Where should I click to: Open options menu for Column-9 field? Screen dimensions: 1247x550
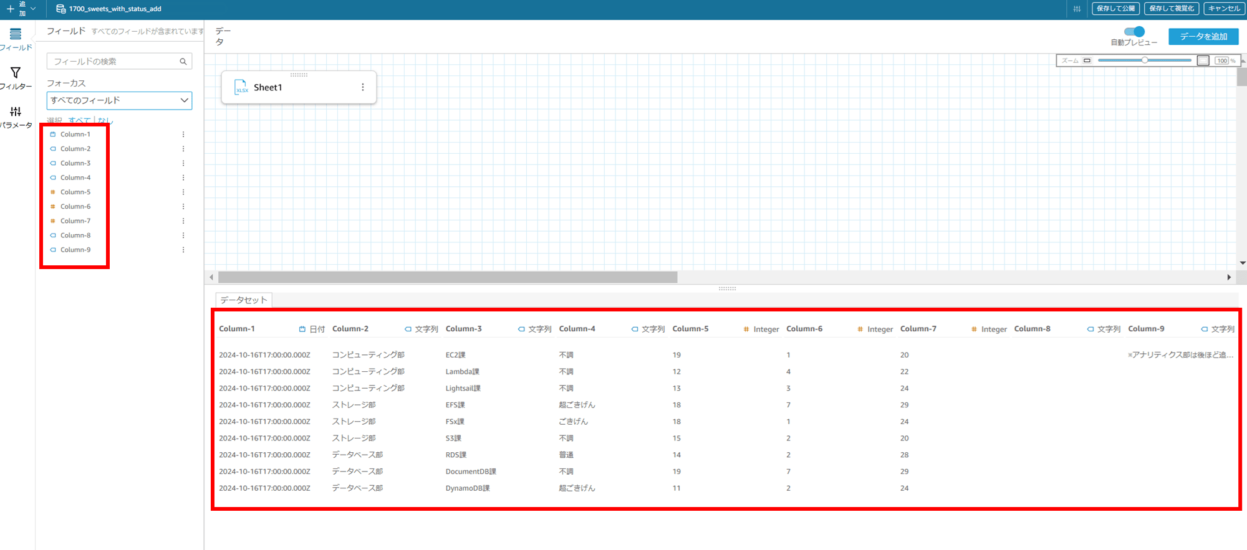coord(183,250)
